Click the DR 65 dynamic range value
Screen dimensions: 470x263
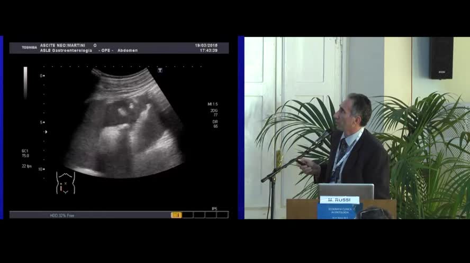tap(215, 124)
